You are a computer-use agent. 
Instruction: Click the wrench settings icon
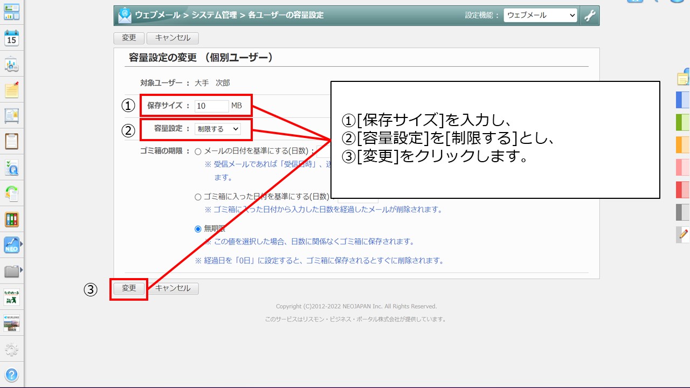pos(590,16)
